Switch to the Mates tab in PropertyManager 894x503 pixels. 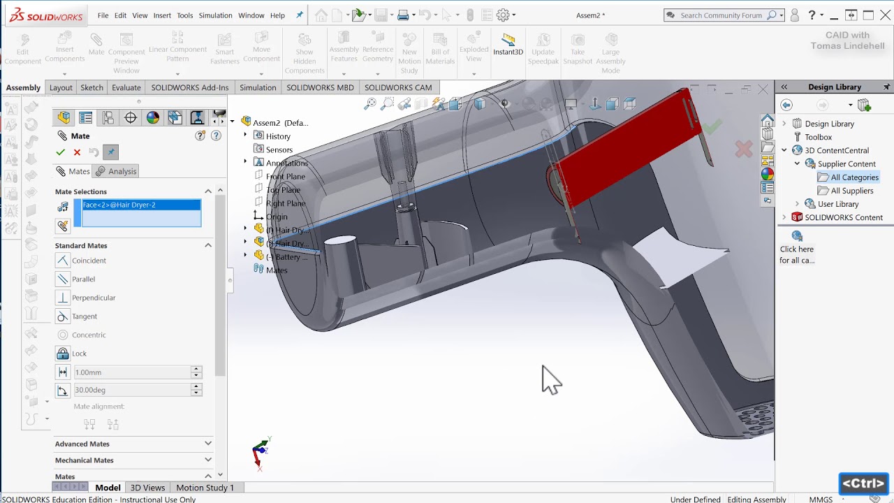coord(73,171)
